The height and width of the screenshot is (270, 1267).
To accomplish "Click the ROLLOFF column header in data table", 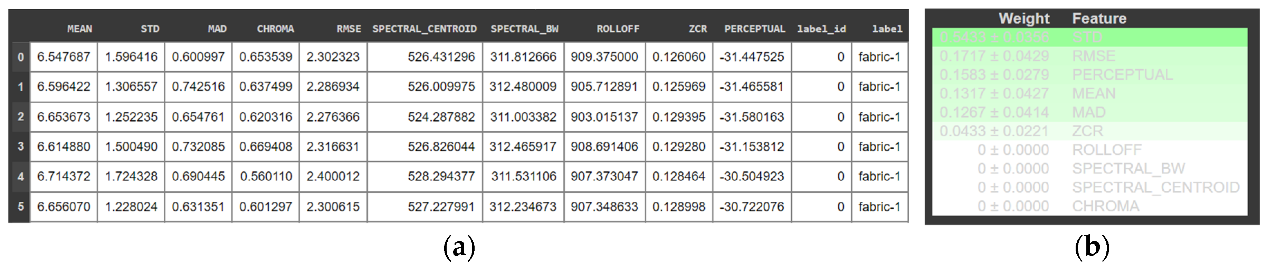I will coord(618,29).
